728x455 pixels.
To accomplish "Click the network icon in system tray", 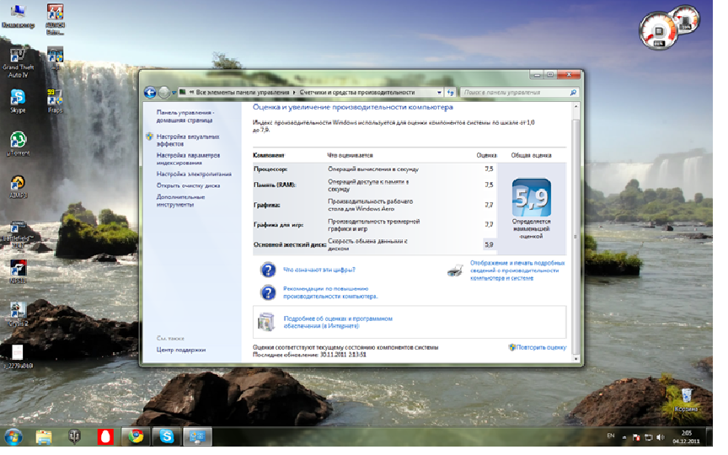I will (649, 437).
